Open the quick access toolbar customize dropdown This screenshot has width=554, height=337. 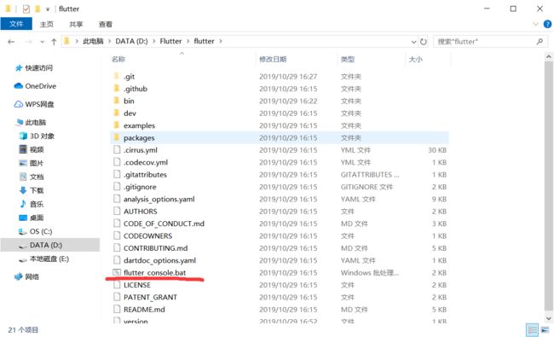48,9
